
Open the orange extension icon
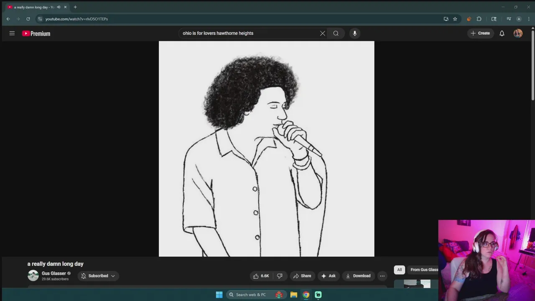pos(469,19)
